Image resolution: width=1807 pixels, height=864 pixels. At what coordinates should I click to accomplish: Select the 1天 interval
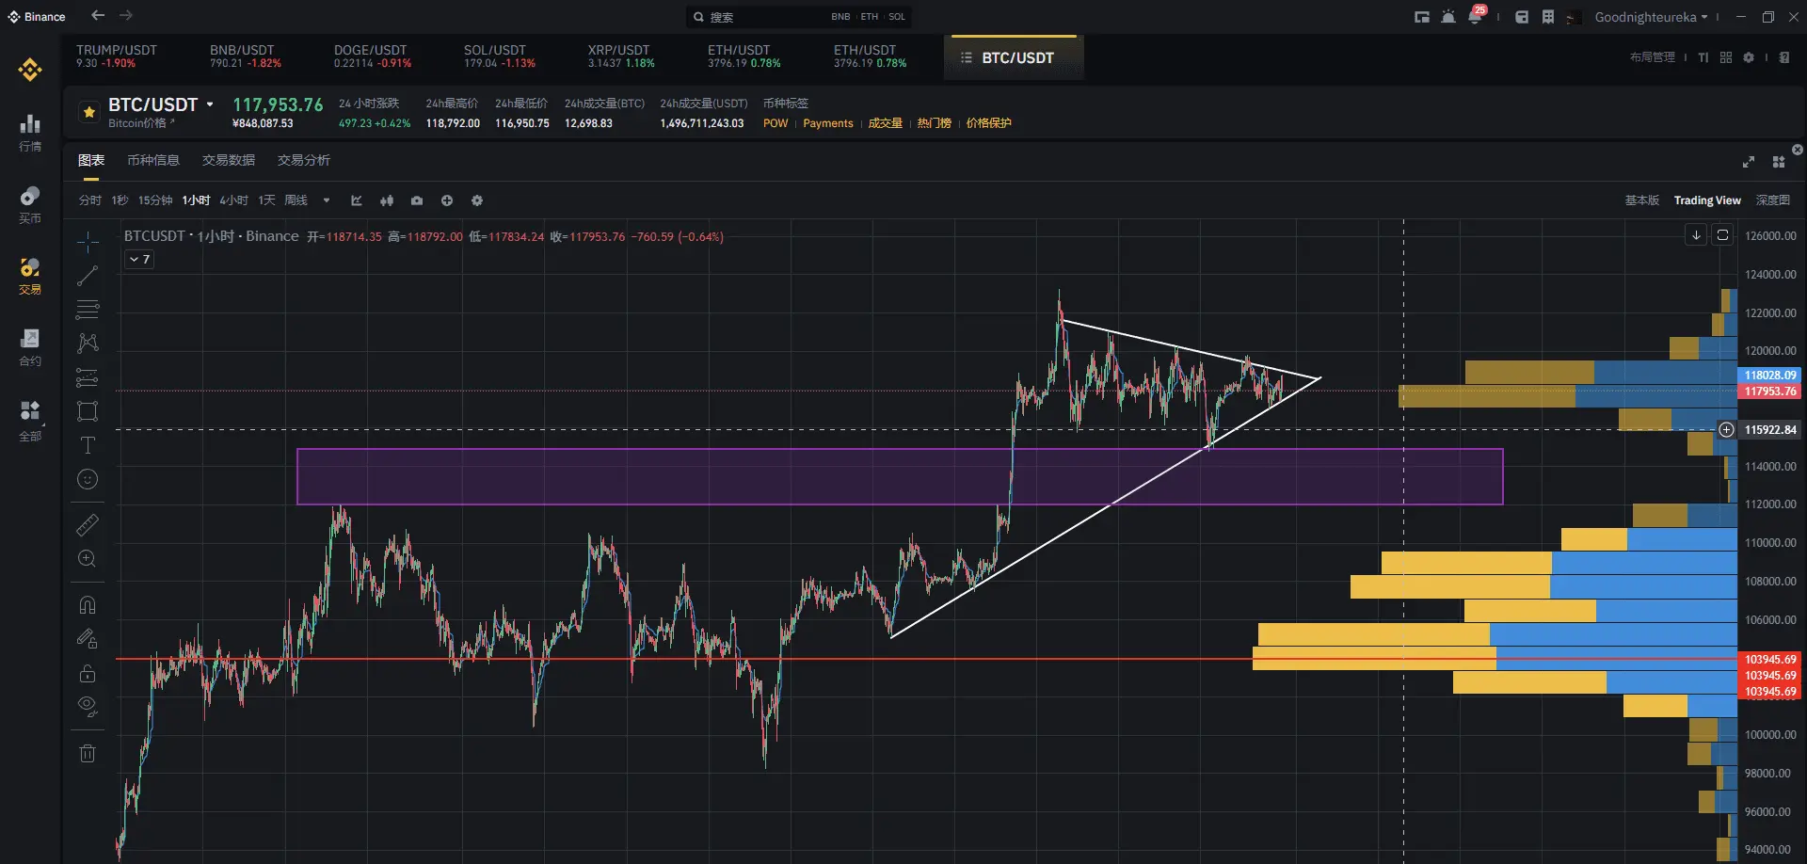tap(266, 200)
